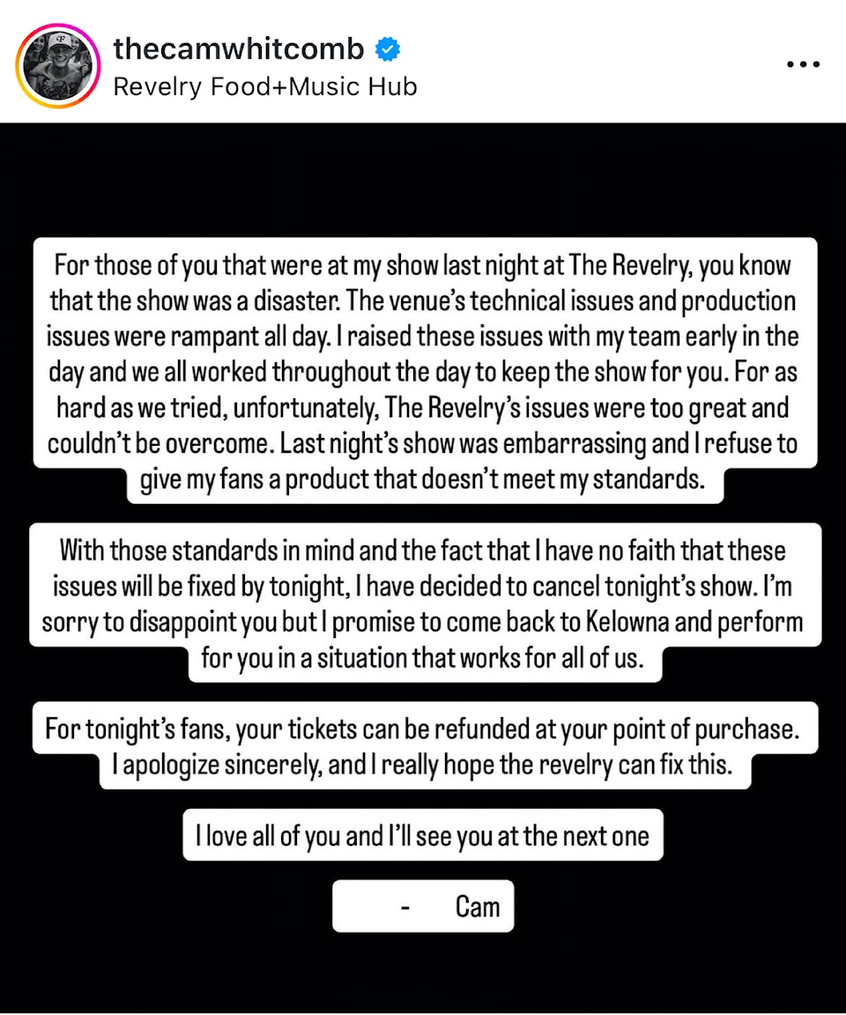846x1015 pixels.
Task: Click "I apologize sincerely" line
Action: click(x=423, y=765)
